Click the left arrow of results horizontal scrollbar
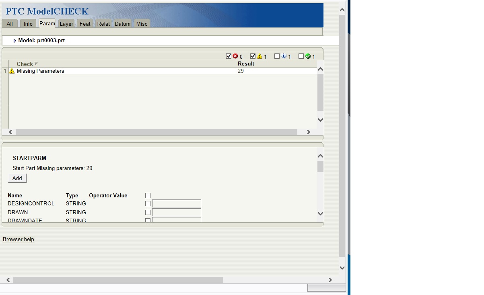Screen dimensions: 484x295 coord(11,132)
